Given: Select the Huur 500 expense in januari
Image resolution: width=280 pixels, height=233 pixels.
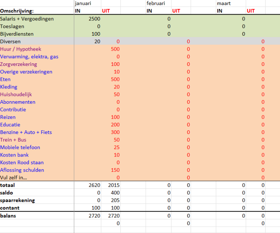Looking at the screenshot, I should coord(115,49).
